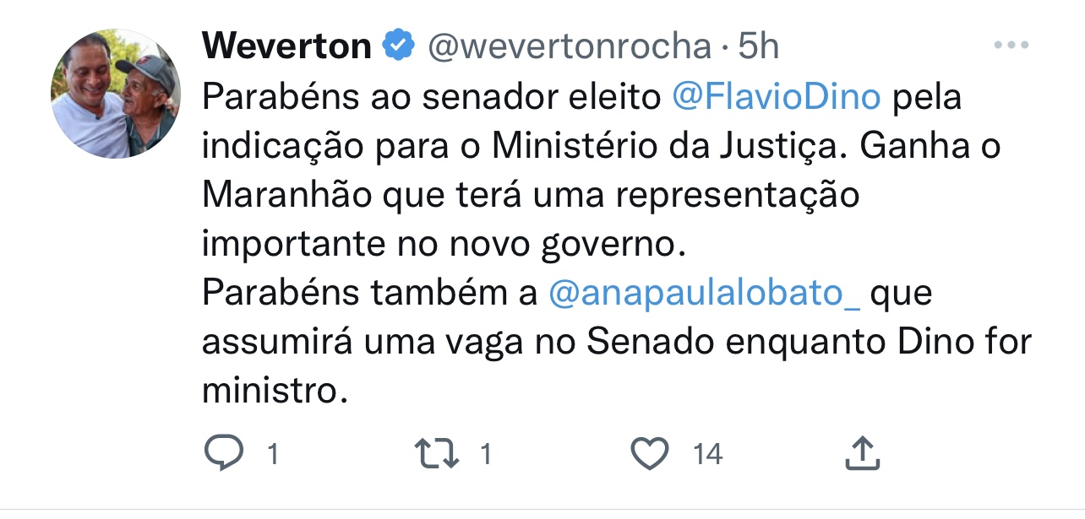Open the @wevertonrocha handle link
This screenshot has width=1085, height=519.
(x=569, y=46)
